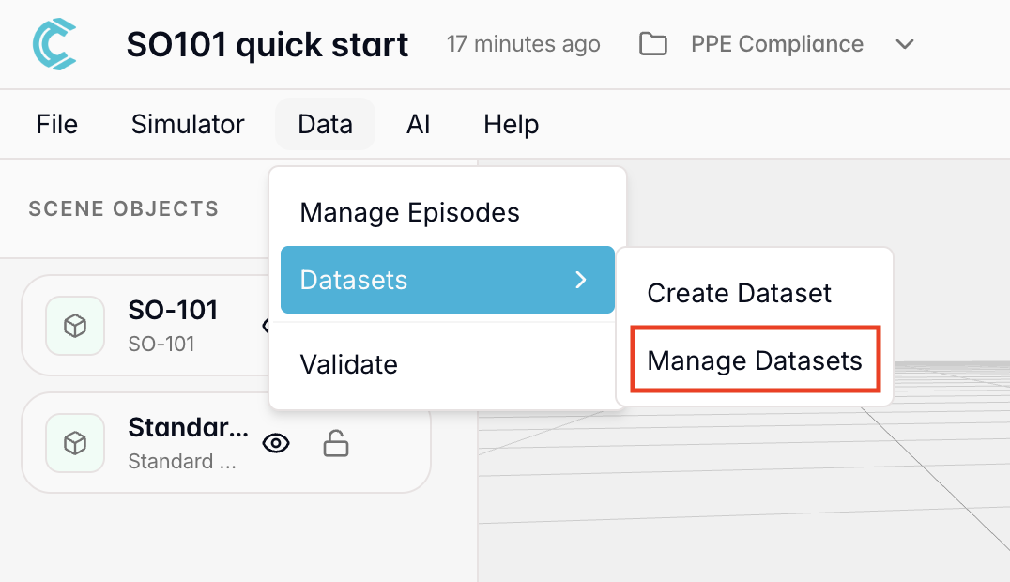Click the app logo in header
Screen dimensions: 1010x582
[54, 44]
